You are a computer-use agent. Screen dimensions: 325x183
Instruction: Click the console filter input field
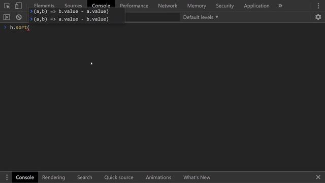point(152,17)
